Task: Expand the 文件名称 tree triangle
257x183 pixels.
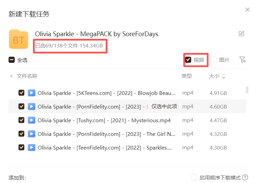Action: click(11, 76)
